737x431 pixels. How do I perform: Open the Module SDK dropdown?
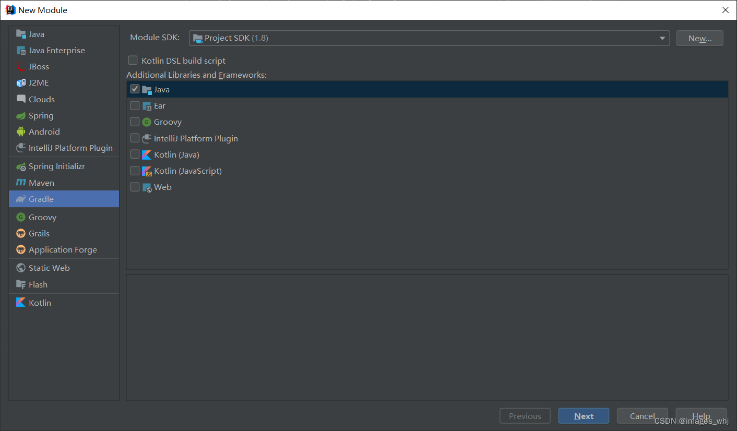point(429,38)
